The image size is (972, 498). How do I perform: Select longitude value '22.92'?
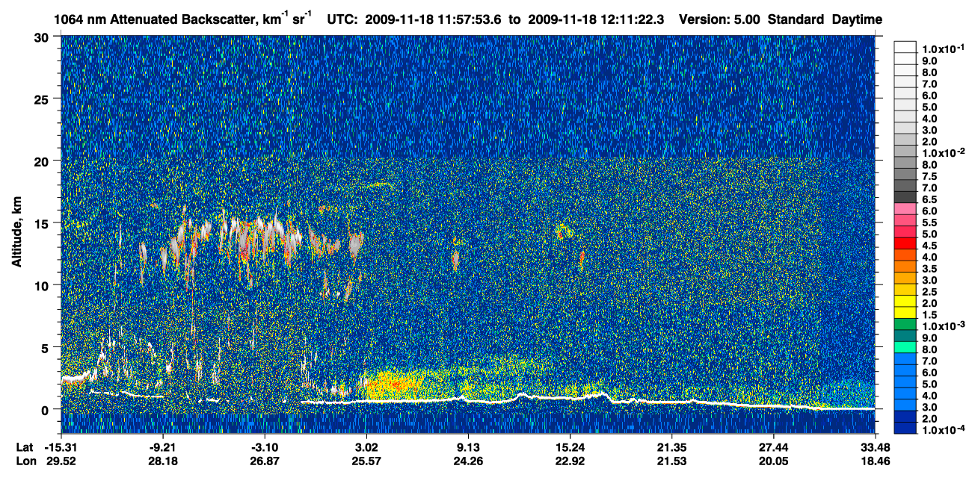coord(570,461)
